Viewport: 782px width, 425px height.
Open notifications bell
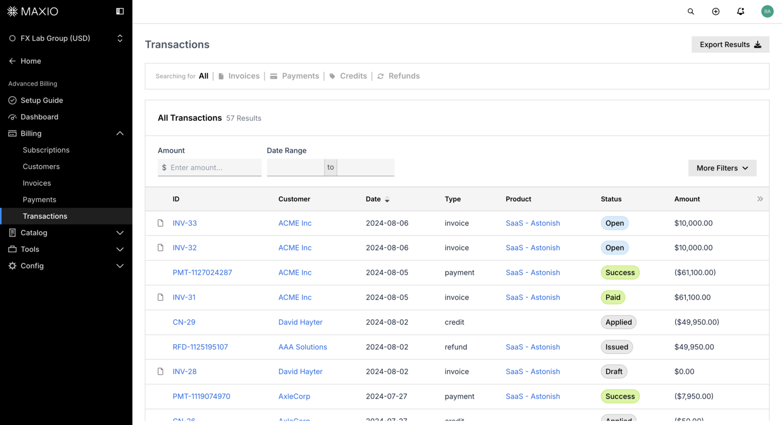coord(740,11)
